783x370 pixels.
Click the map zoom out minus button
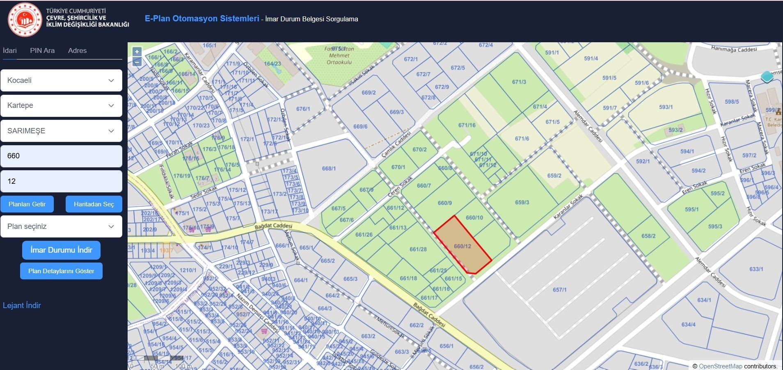coord(137,62)
